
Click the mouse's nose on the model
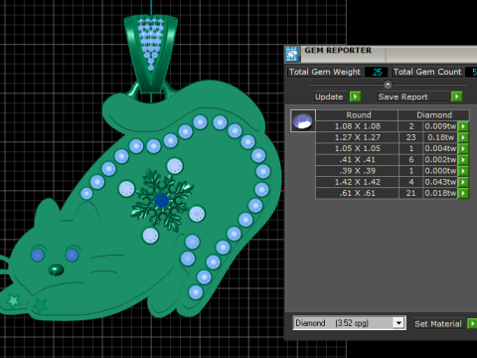tap(56, 269)
